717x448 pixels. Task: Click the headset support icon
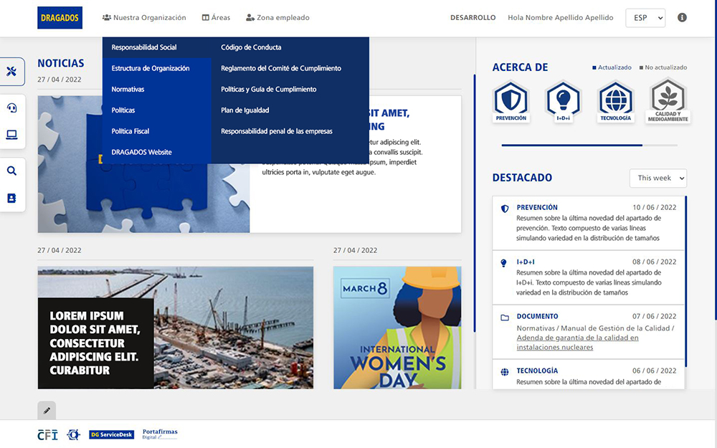coord(11,108)
